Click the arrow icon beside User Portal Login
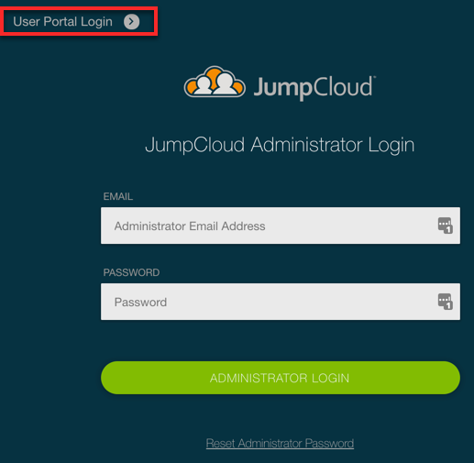This screenshot has height=463, width=474. [132, 22]
